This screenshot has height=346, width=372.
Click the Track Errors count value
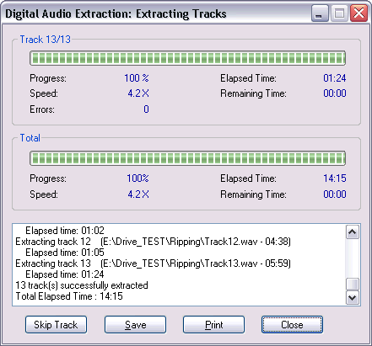coord(146,109)
